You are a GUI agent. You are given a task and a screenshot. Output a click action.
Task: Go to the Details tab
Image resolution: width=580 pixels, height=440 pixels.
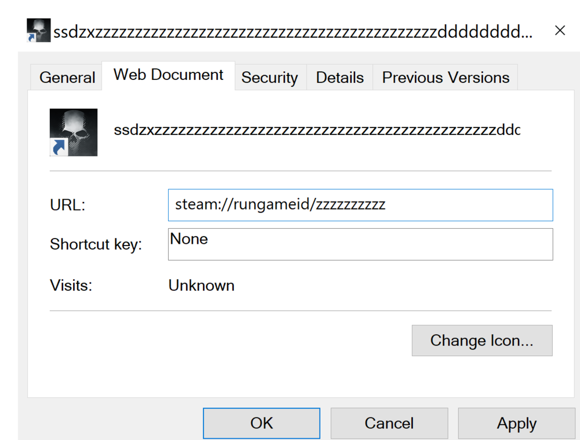(x=340, y=78)
